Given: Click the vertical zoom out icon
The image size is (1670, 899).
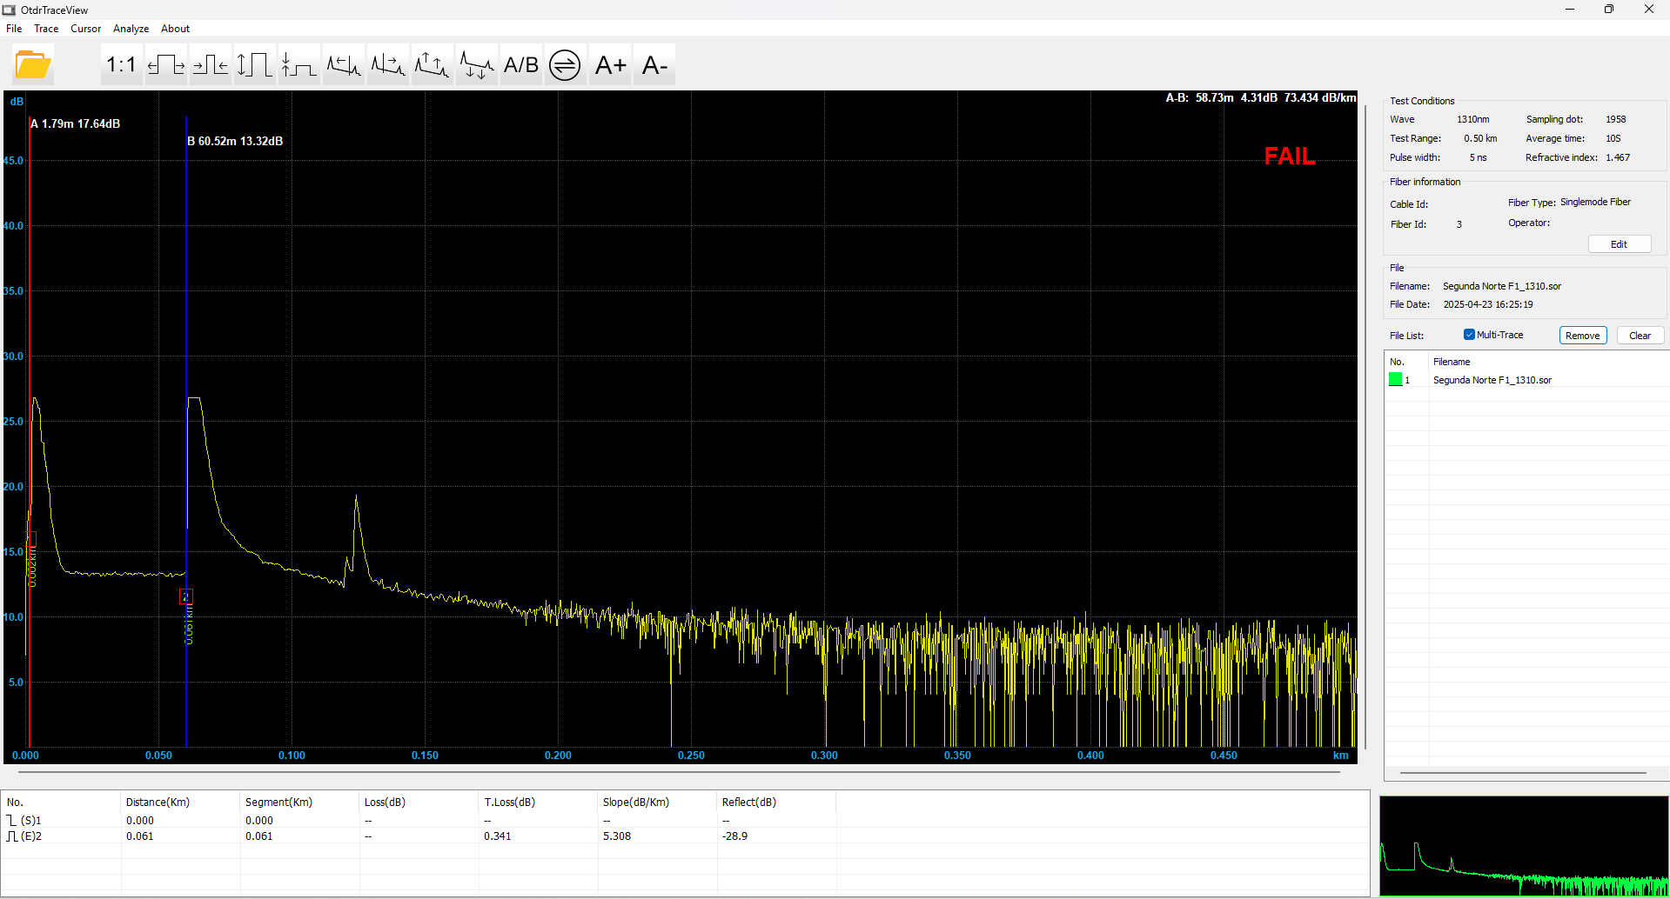Looking at the screenshot, I should tap(299, 65).
